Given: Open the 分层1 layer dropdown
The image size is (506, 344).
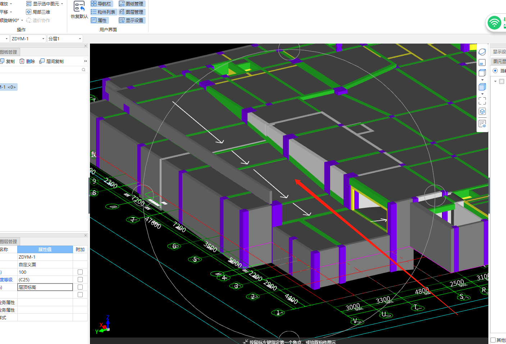Looking at the screenshot, I should tap(80, 39).
